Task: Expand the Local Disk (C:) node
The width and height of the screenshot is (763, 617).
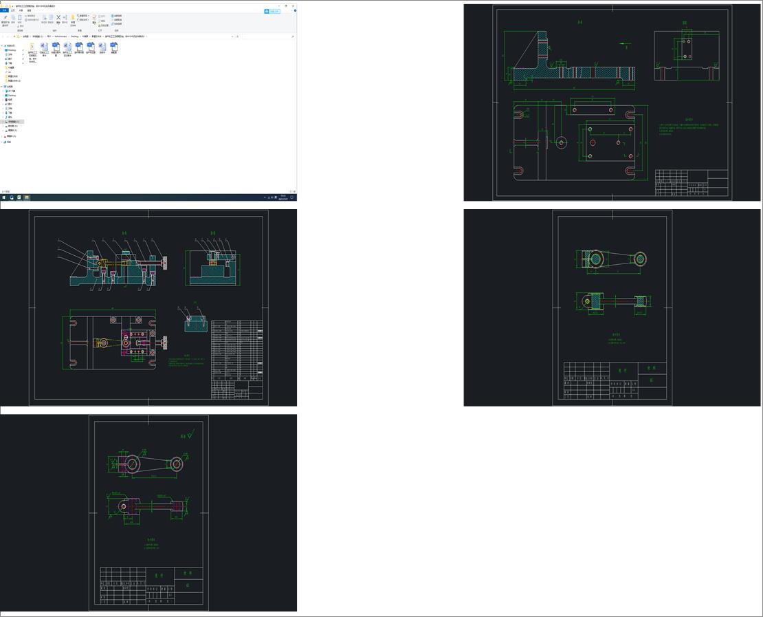Action: [3, 122]
